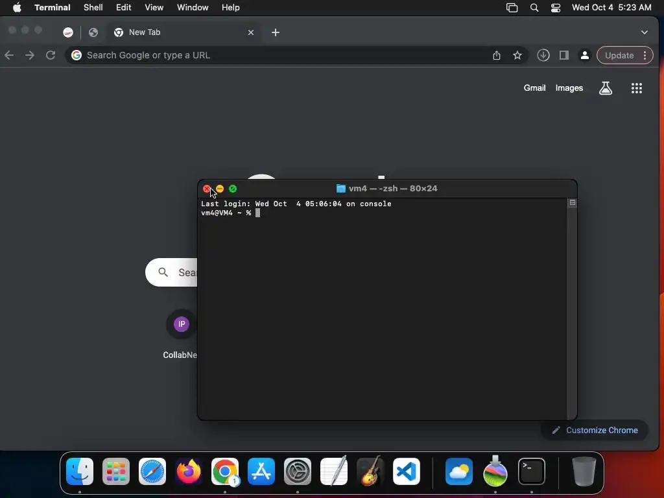Select the globe pinned tab in Chrome
This screenshot has height=498, width=664.
click(x=93, y=32)
